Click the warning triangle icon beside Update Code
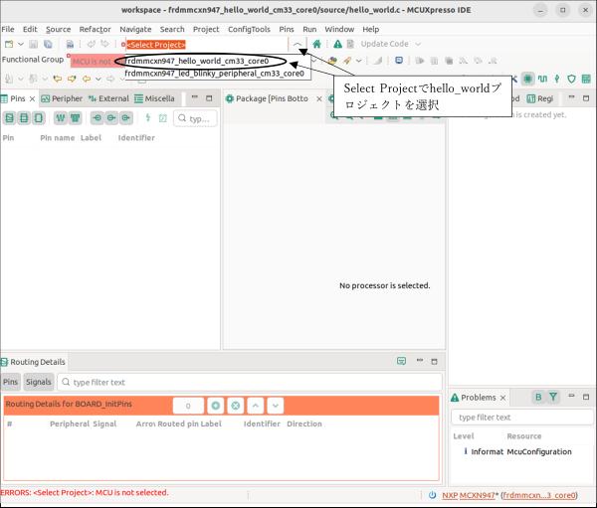Image resolution: width=597 pixels, height=508 pixels. point(338,45)
